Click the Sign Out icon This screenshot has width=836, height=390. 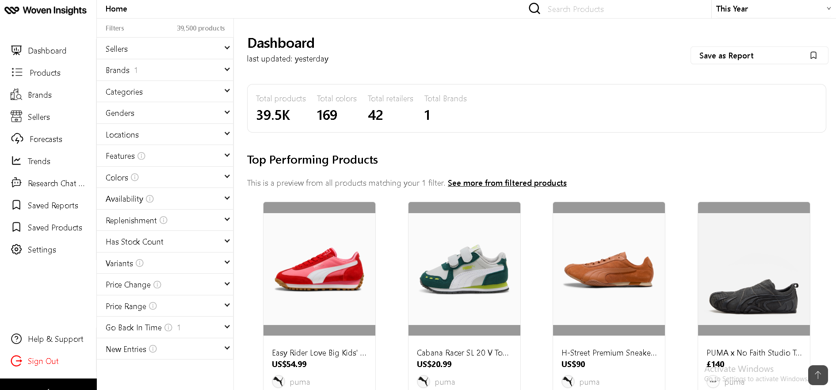point(16,361)
